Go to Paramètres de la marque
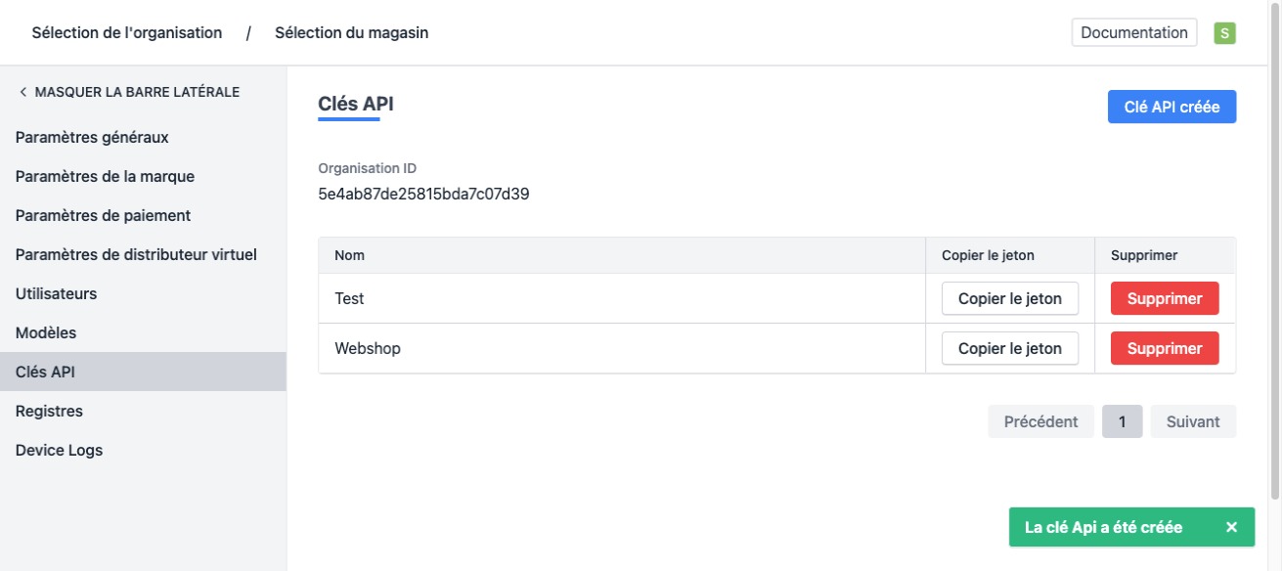This screenshot has height=571, width=1282. [x=105, y=176]
